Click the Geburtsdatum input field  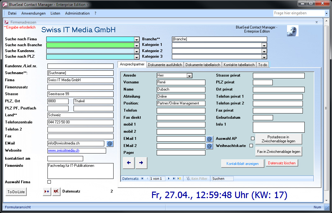tap(263, 118)
